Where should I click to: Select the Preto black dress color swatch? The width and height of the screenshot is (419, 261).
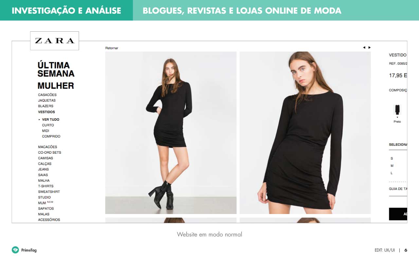[x=397, y=110]
